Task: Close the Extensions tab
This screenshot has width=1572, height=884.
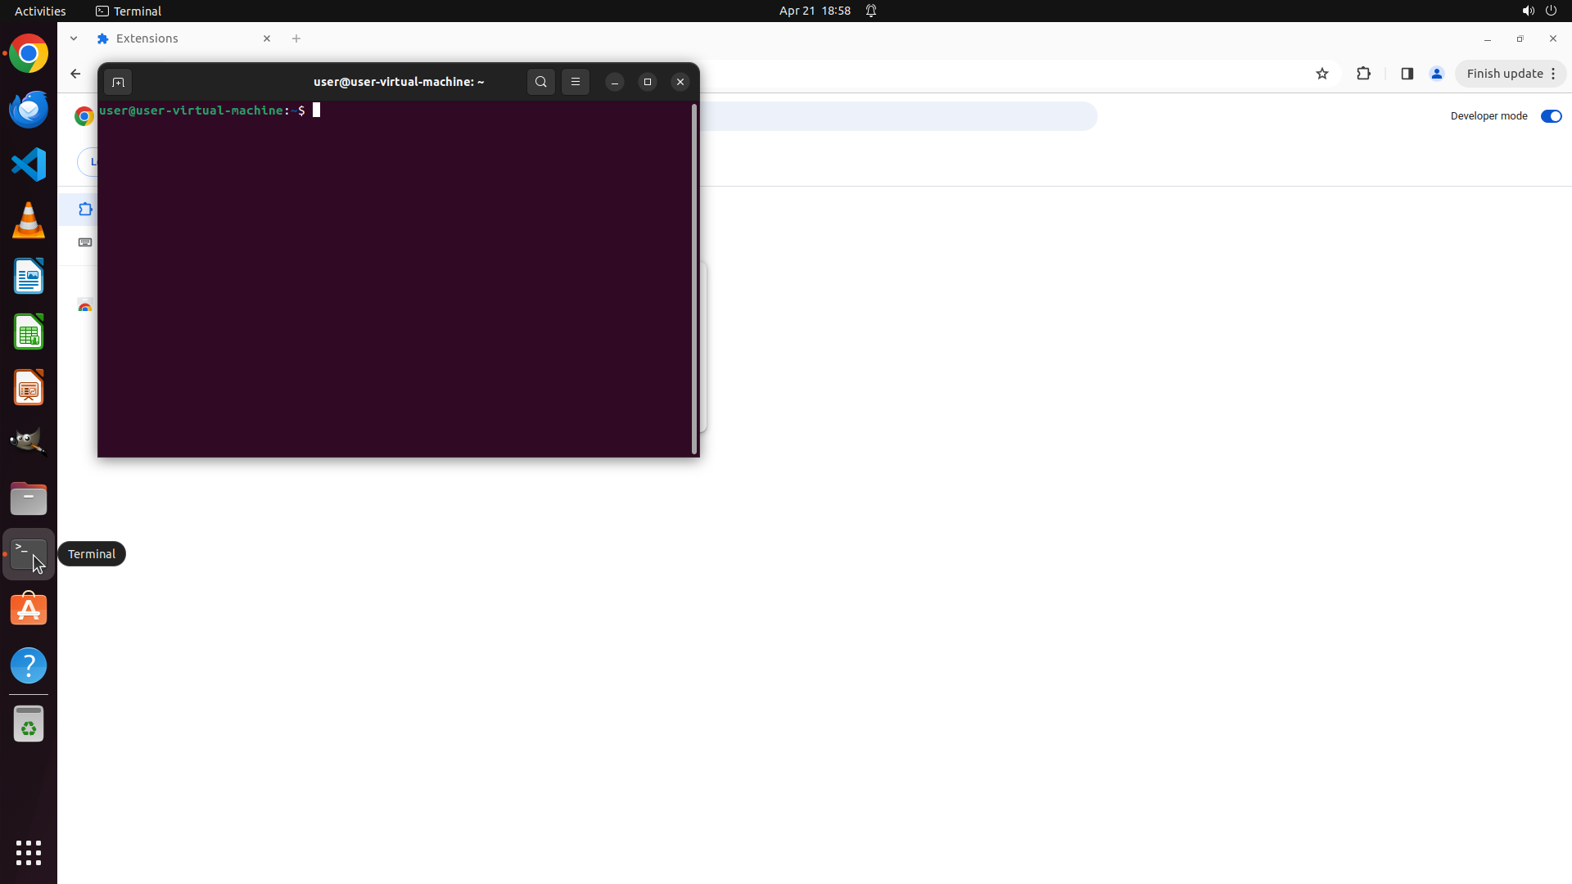Action: pyautogui.click(x=267, y=38)
